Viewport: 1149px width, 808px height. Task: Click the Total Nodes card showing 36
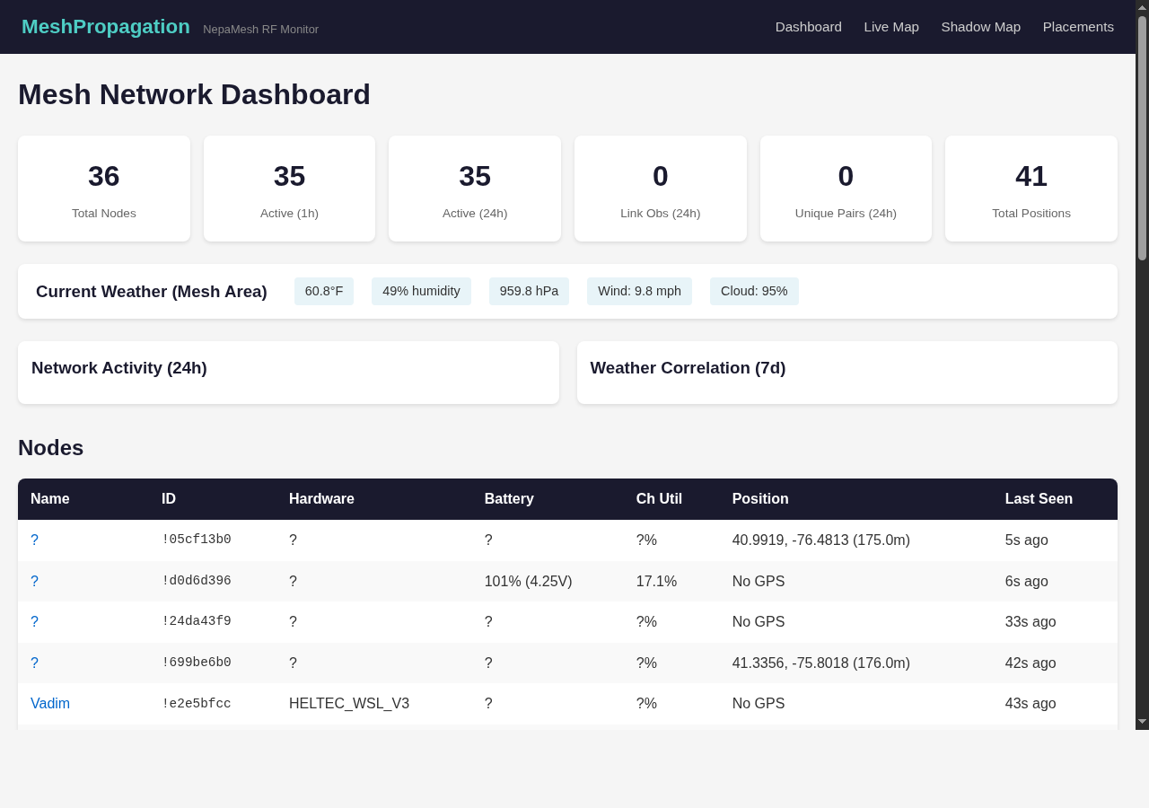(103, 189)
